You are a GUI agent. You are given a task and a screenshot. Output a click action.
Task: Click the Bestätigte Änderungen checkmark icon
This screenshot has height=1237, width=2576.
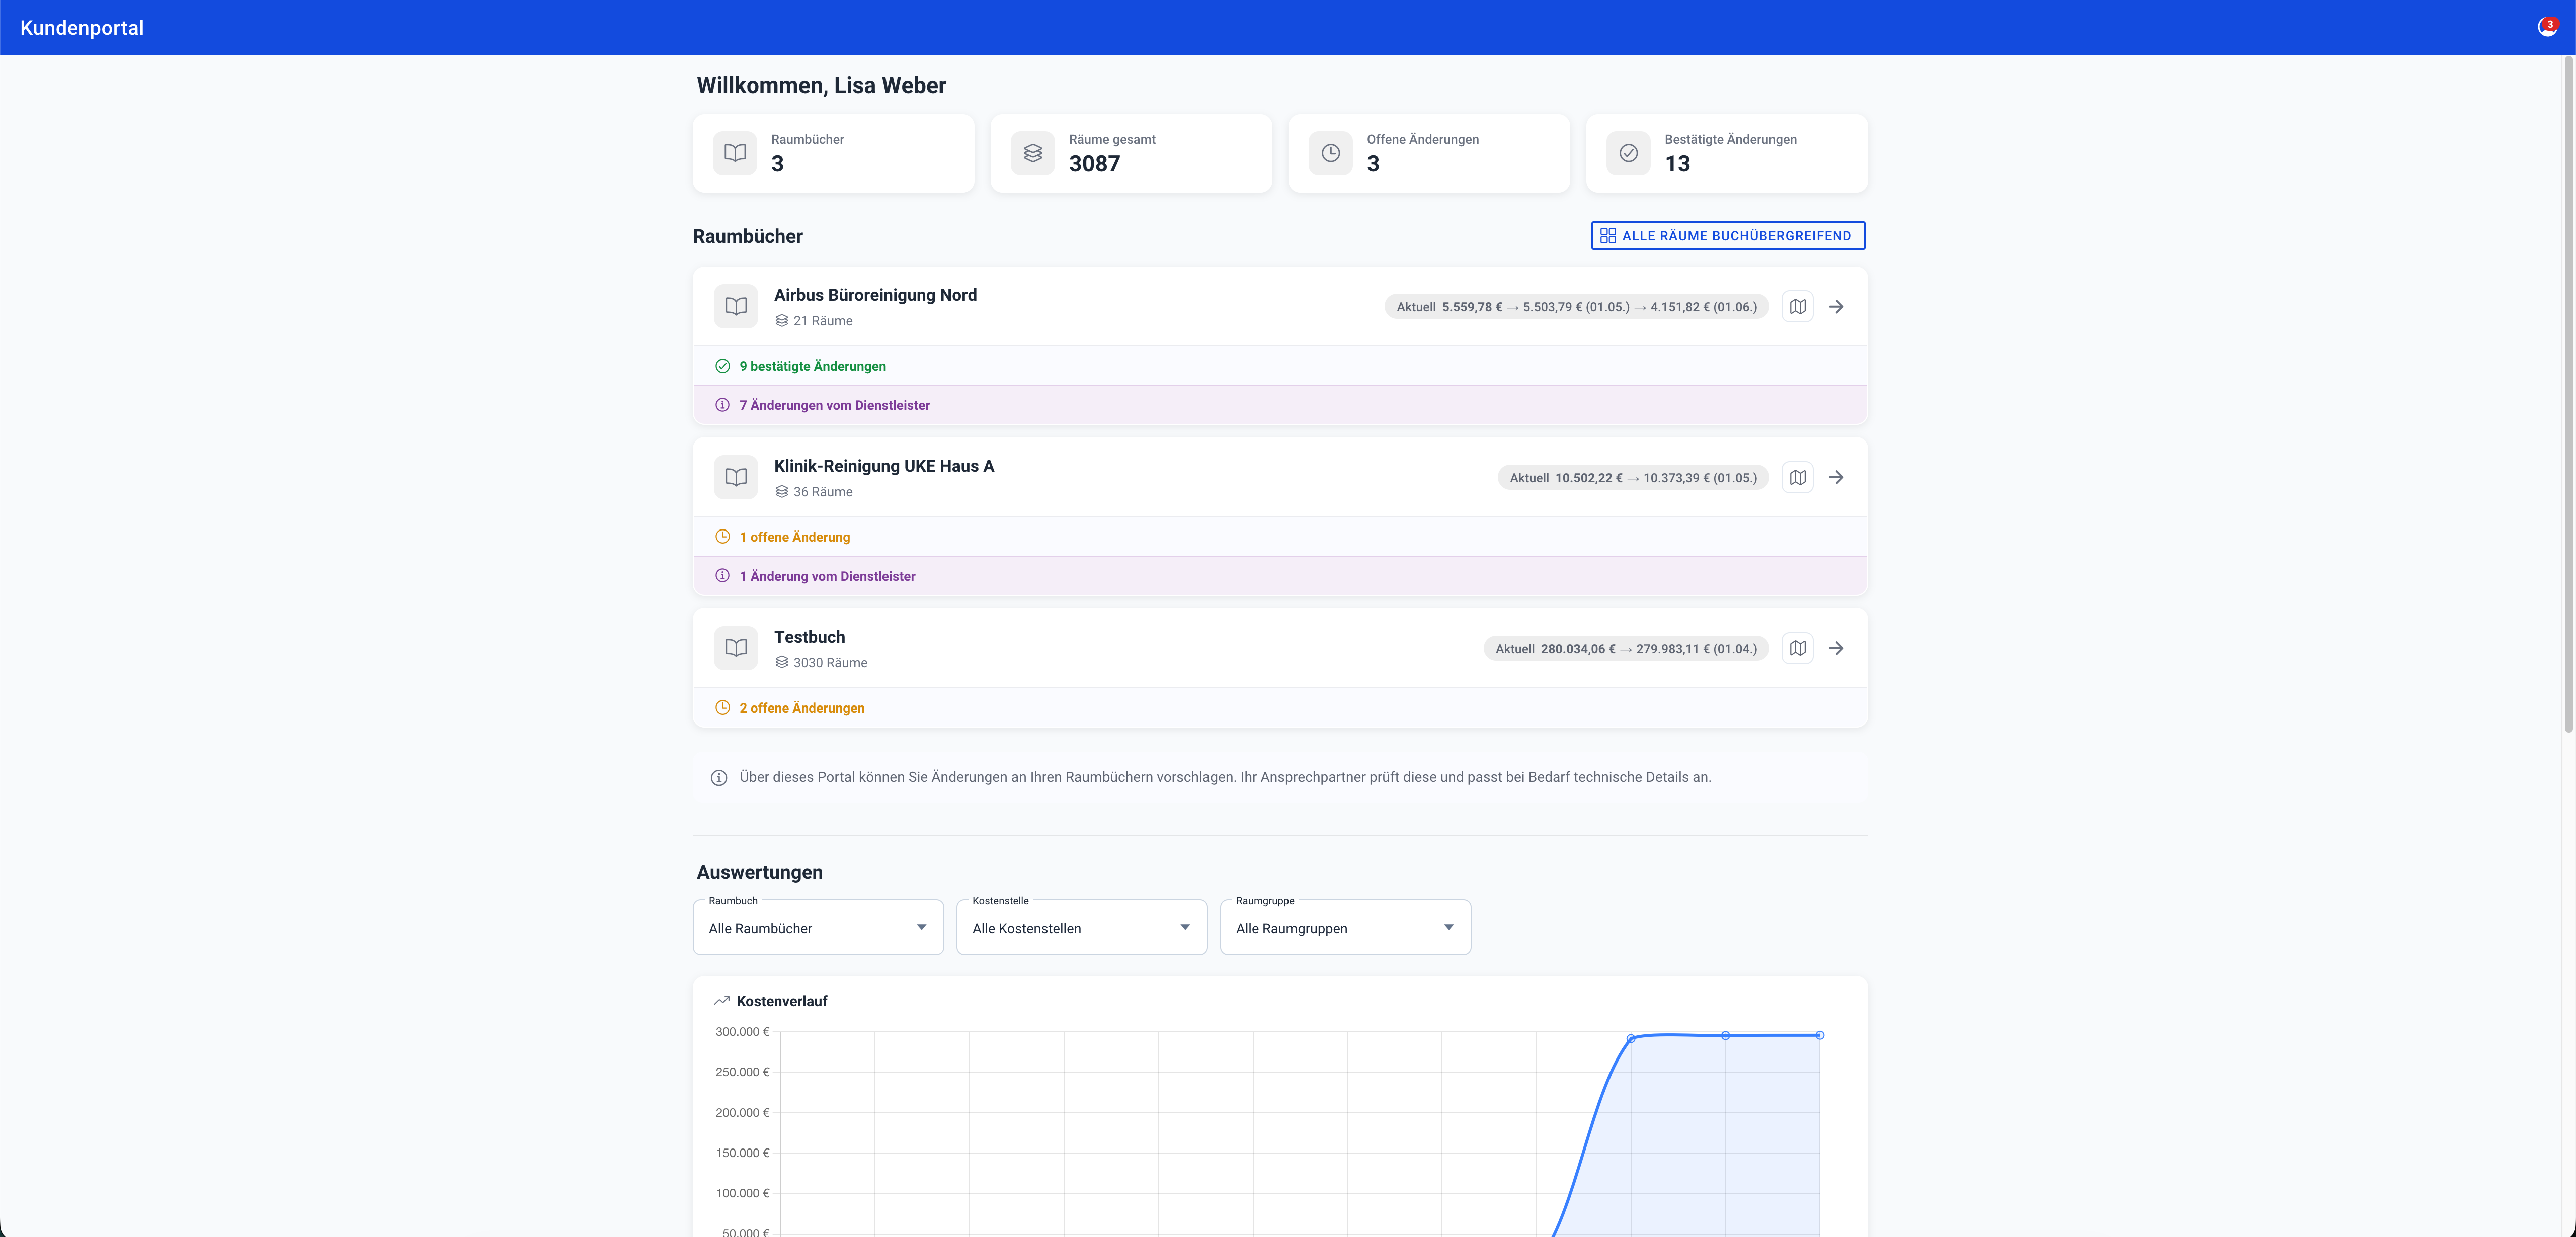coord(1629,153)
